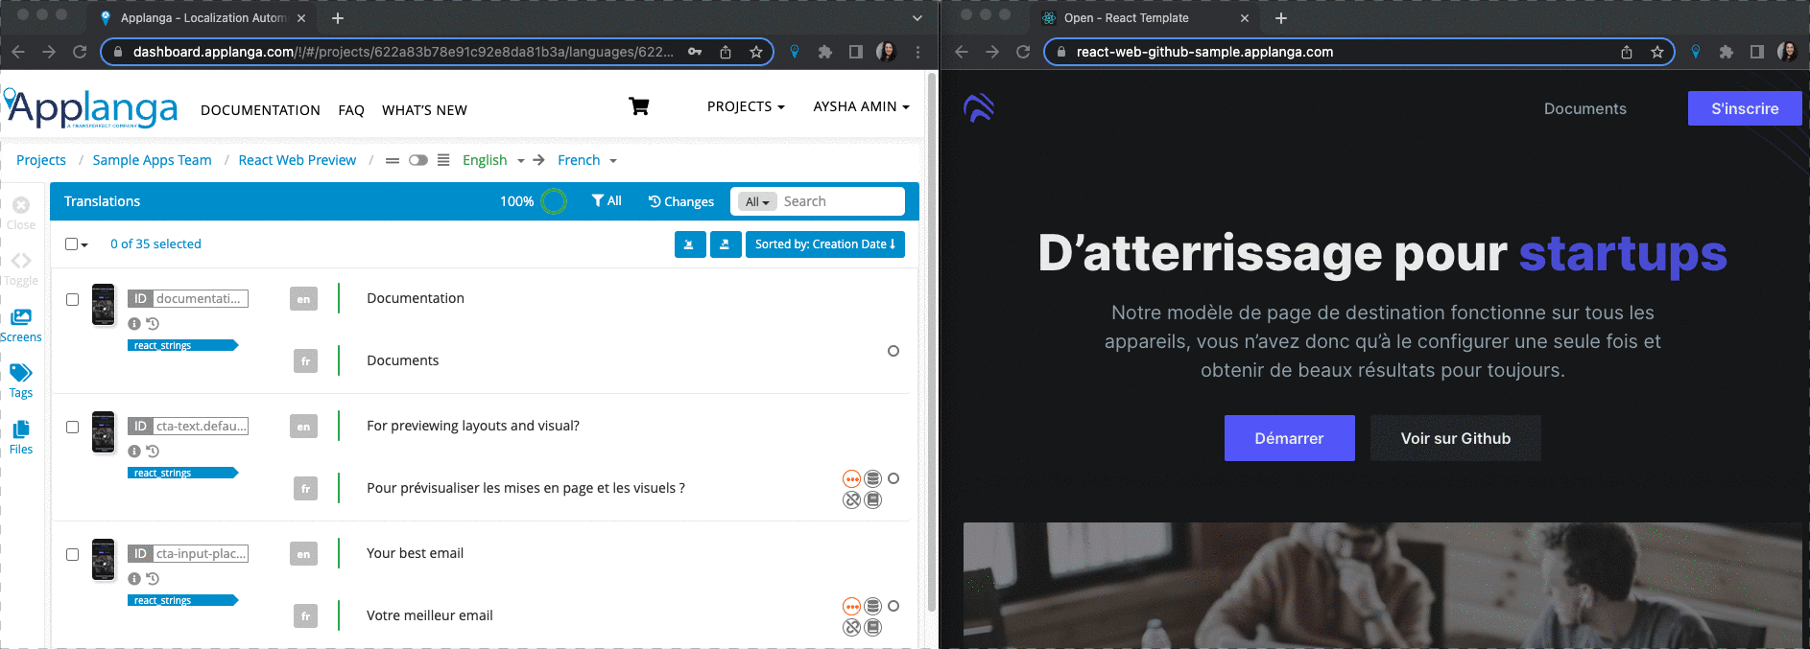The height and width of the screenshot is (649, 1810).
Task: Expand the selection options arrow beside select-all checkbox
Action: (84, 245)
